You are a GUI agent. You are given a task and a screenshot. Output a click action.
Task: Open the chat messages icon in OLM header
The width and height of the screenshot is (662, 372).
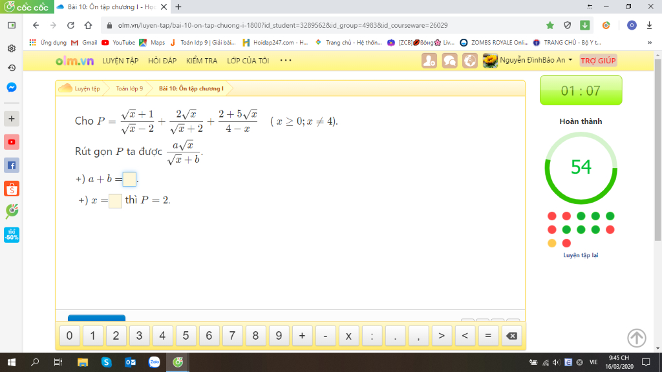(x=449, y=61)
